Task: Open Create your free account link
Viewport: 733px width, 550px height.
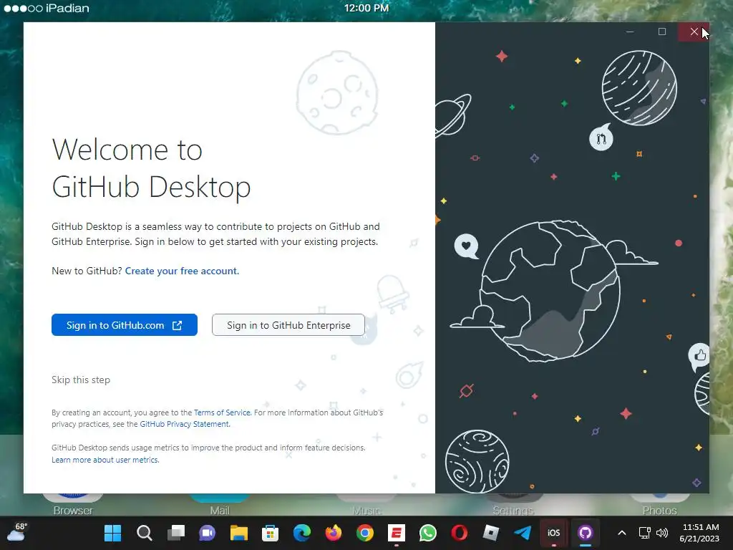Action: [x=182, y=271]
